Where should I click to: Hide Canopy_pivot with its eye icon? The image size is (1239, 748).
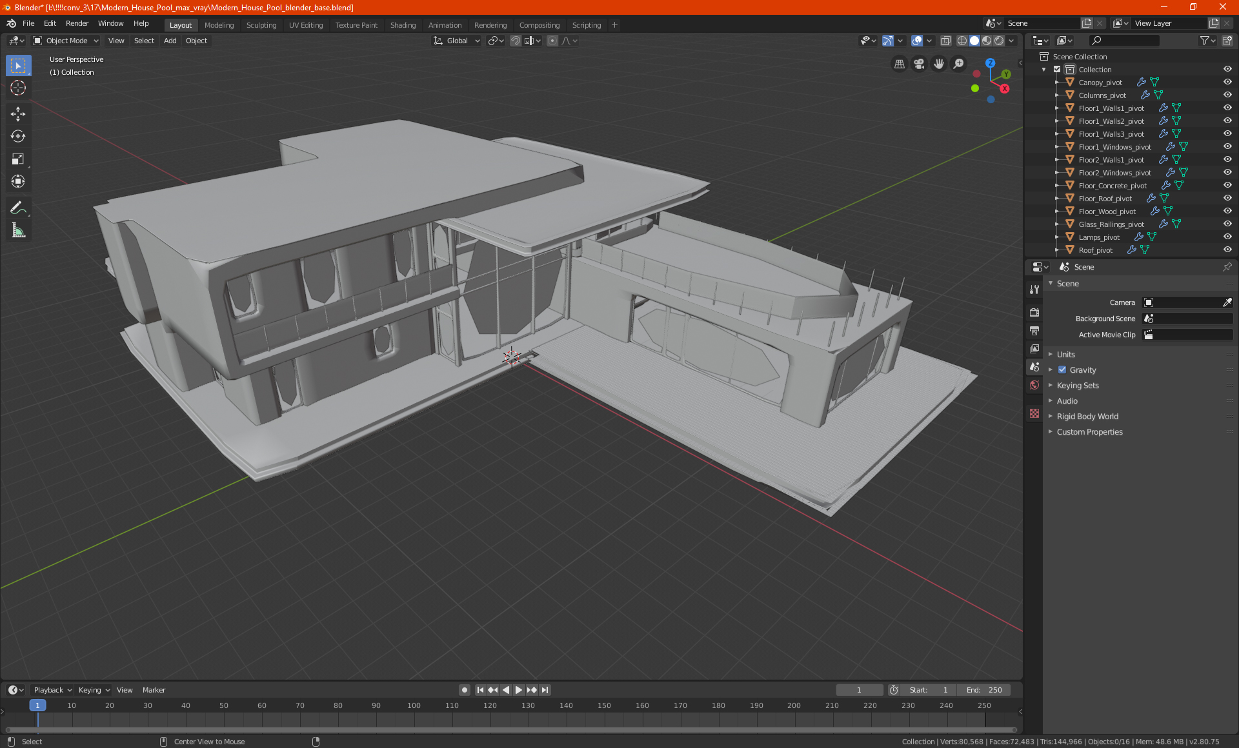1227,82
